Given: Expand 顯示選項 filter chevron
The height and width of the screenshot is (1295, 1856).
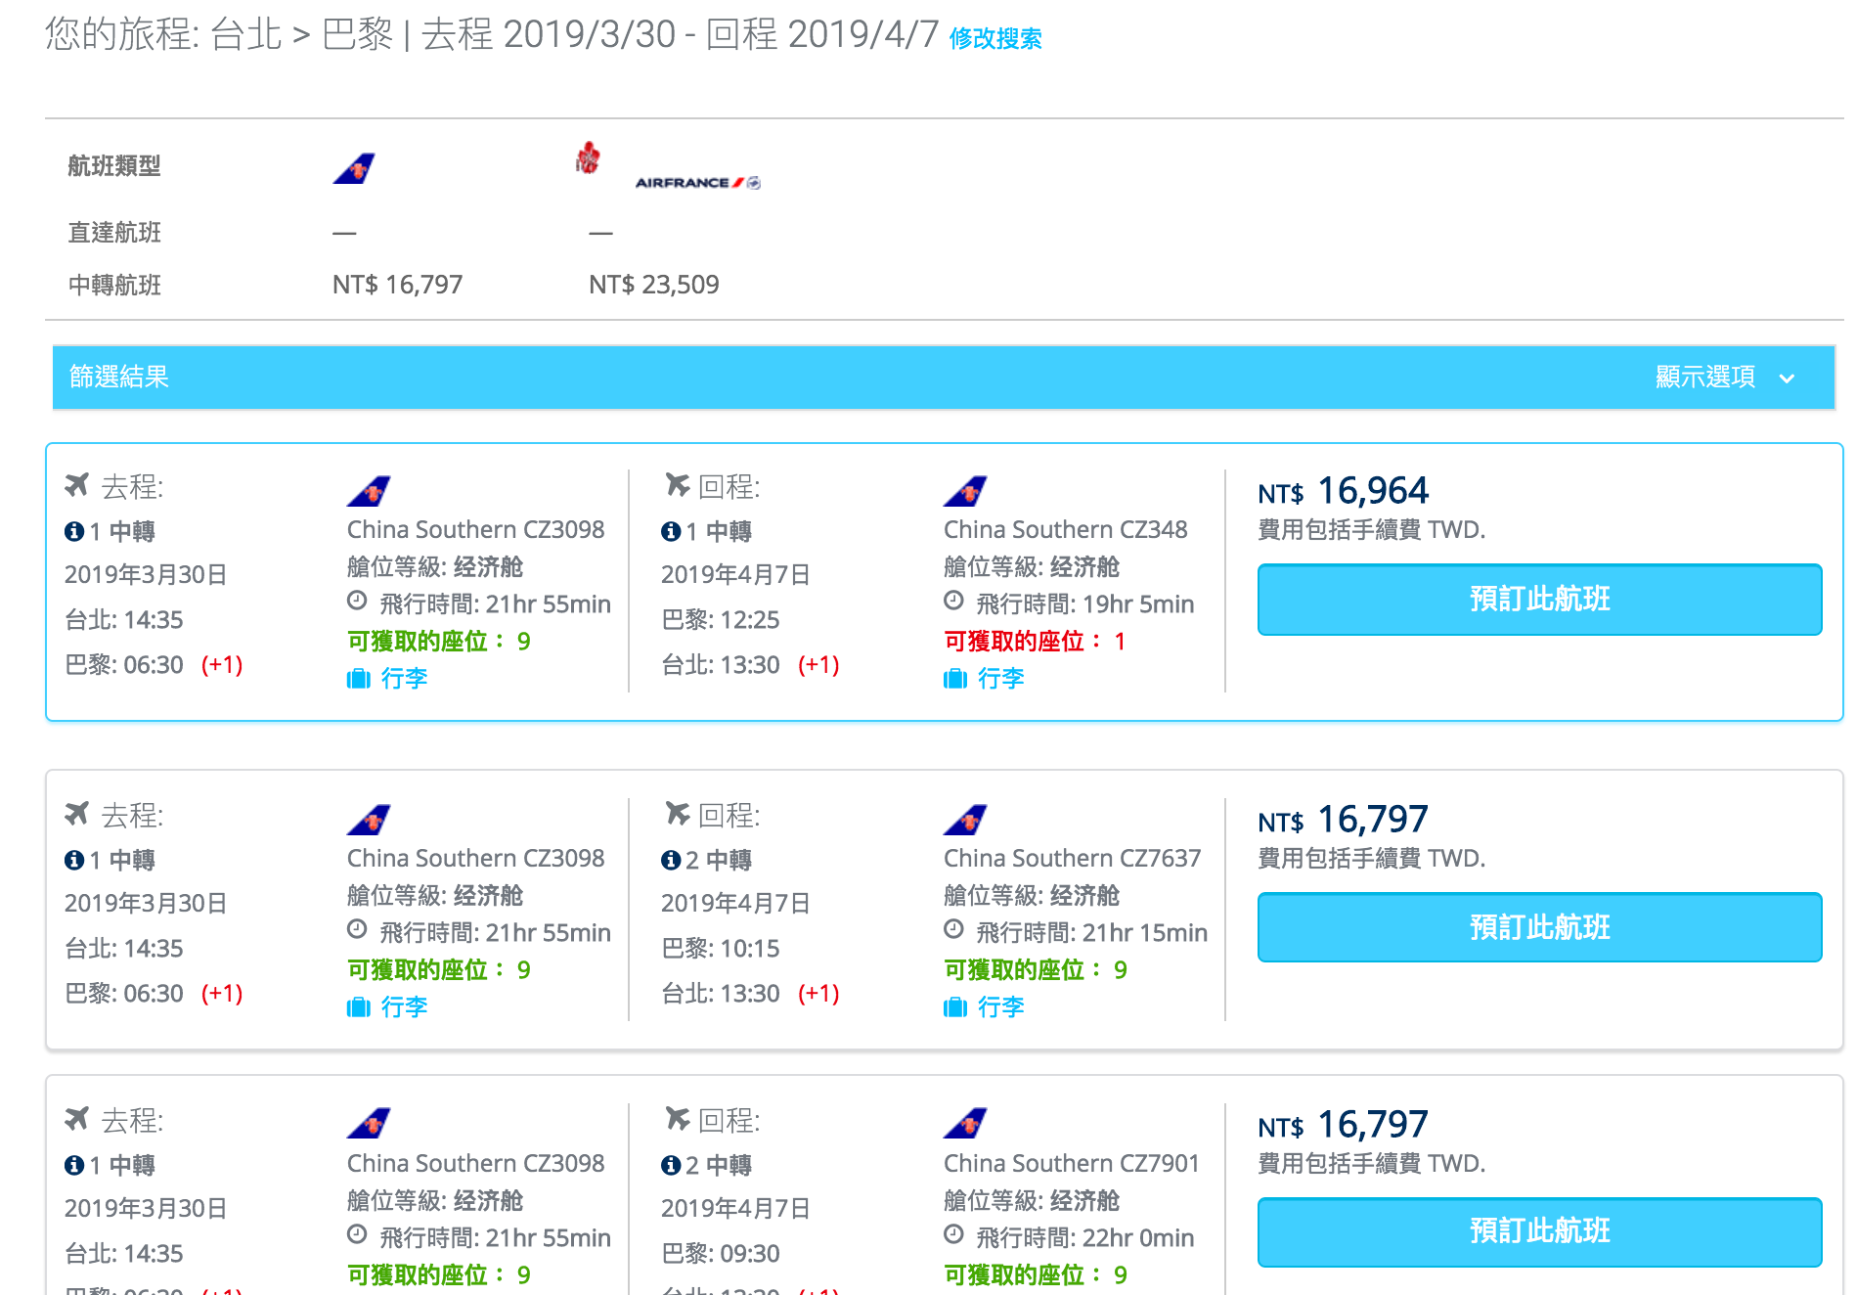Looking at the screenshot, I should [x=1787, y=379].
